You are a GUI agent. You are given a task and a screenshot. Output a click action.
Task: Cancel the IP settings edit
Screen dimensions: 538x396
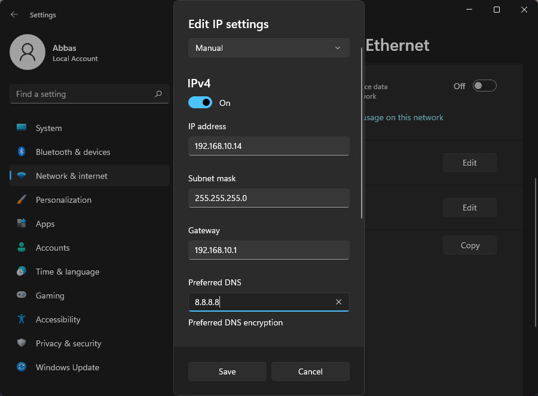click(310, 371)
